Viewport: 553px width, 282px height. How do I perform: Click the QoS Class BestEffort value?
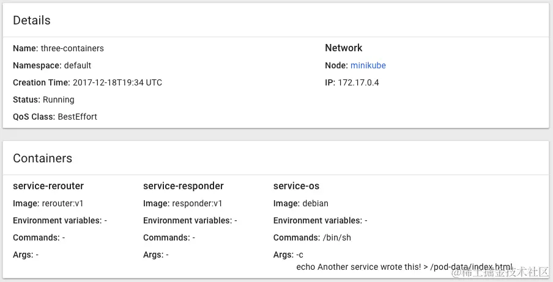(77, 117)
